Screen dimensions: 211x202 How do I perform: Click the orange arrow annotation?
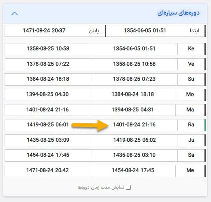point(90,125)
